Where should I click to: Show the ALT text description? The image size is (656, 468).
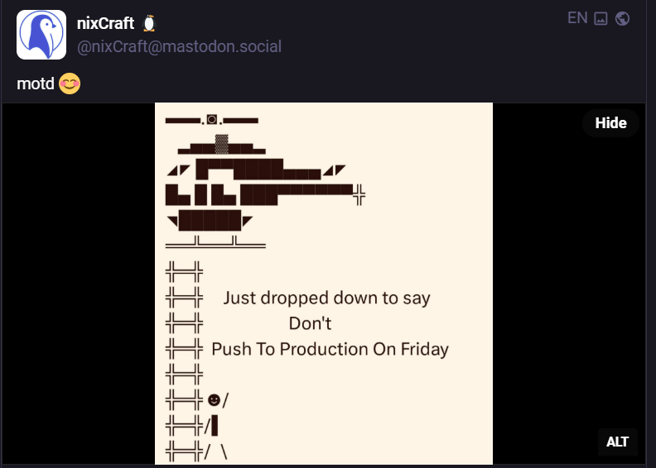point(618,442)
